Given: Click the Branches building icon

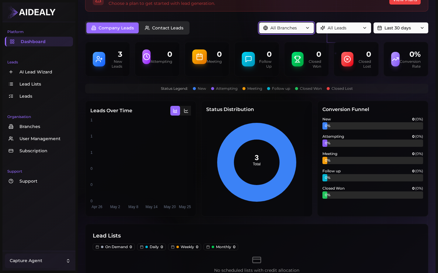Looking at the screenshot, I should tap(11, 126).
